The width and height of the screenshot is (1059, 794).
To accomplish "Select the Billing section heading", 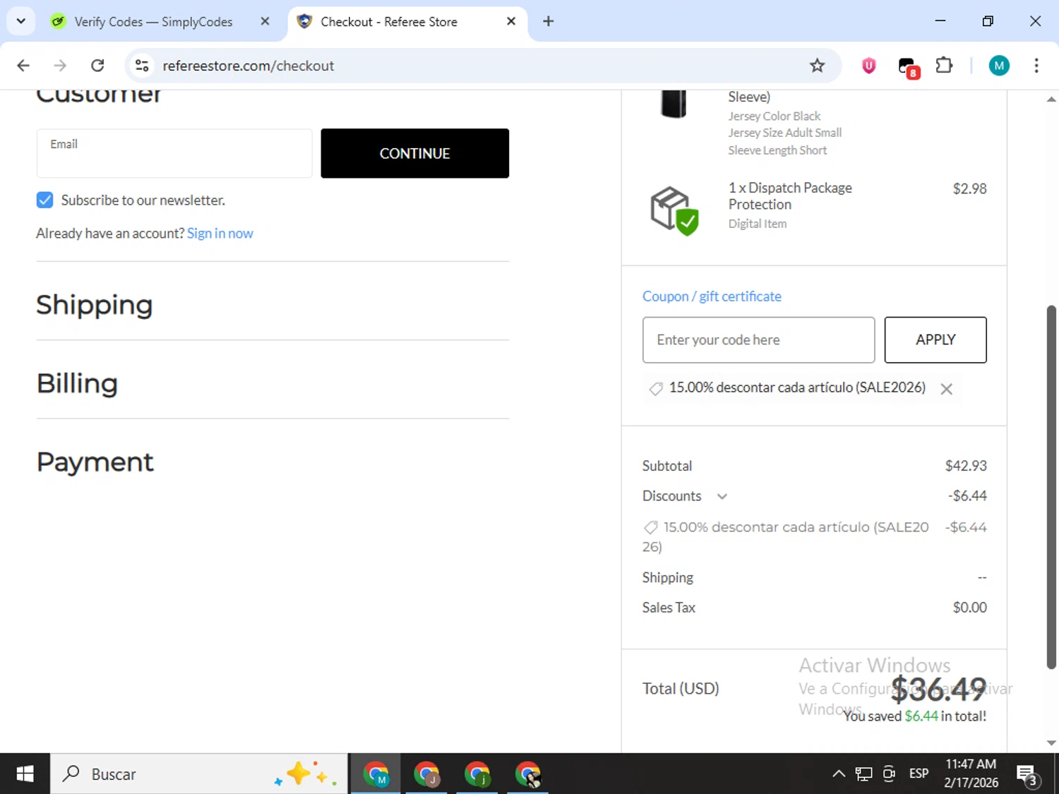I will (x=77, y=383).
